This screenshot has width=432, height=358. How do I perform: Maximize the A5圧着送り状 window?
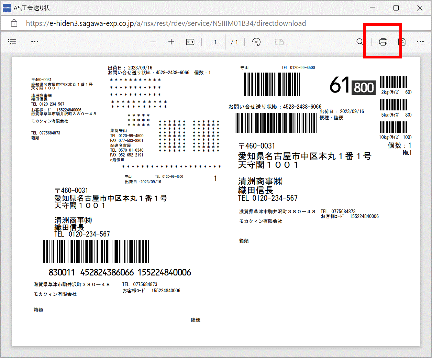pyautogui.click(x=396, y=8)
